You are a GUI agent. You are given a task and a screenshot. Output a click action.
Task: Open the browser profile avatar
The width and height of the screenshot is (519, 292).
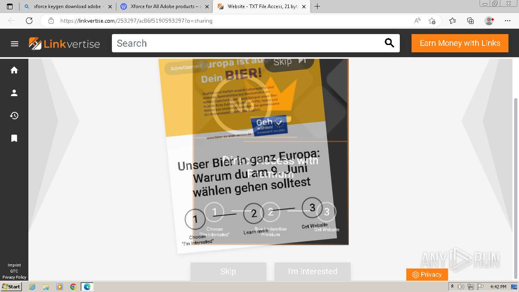(489, 21)
